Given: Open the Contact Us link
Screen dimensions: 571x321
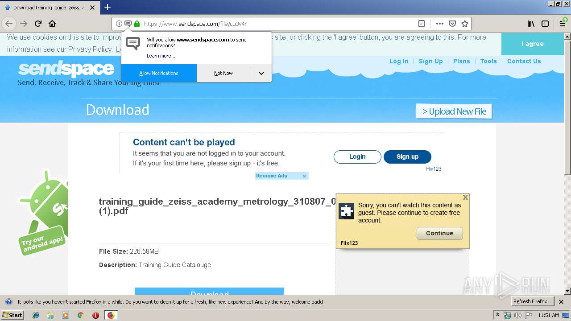Looking at the screenshot, I should point(524,61).
